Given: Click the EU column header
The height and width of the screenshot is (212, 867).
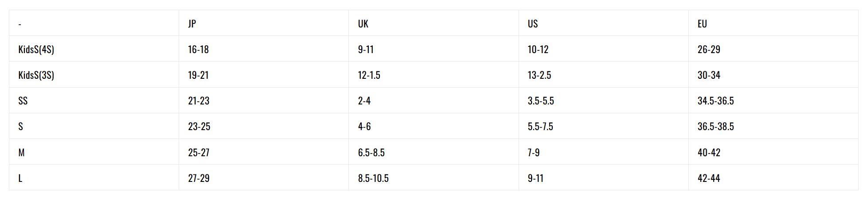Looking at the screenshot, I should [x=702, y=23].
